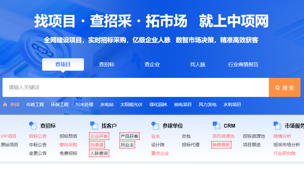Click the CRM section heading
Viewport: 304px width, 171px height.
[x=230, y=126]
